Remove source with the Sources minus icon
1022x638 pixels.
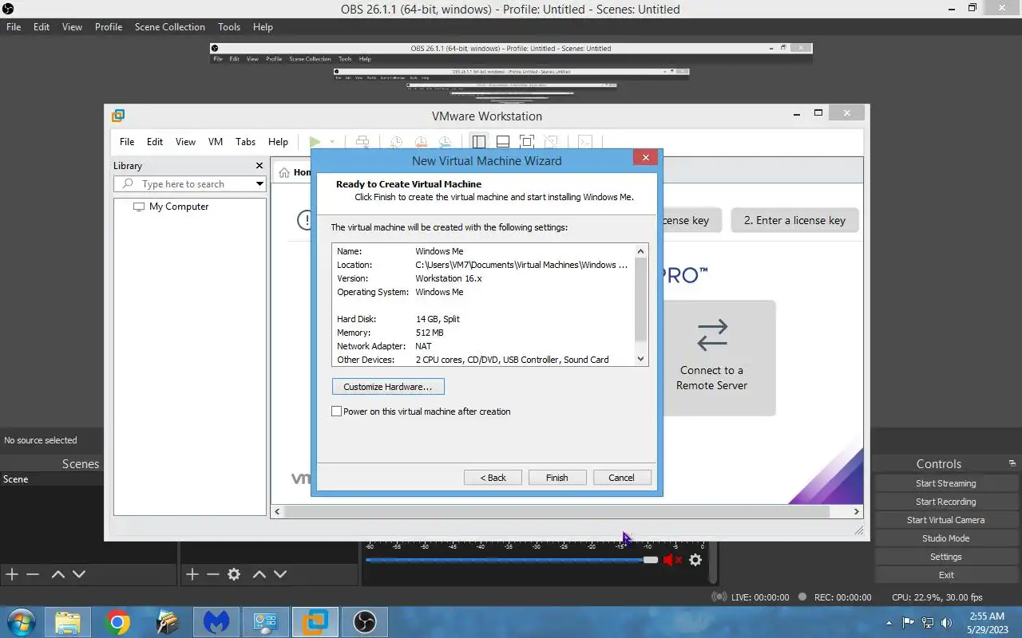213,574
